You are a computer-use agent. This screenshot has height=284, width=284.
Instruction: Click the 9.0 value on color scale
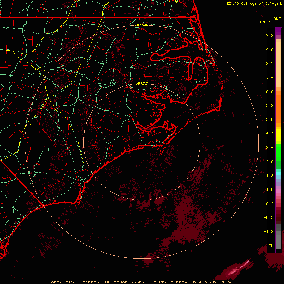click(x=270, y=50)
